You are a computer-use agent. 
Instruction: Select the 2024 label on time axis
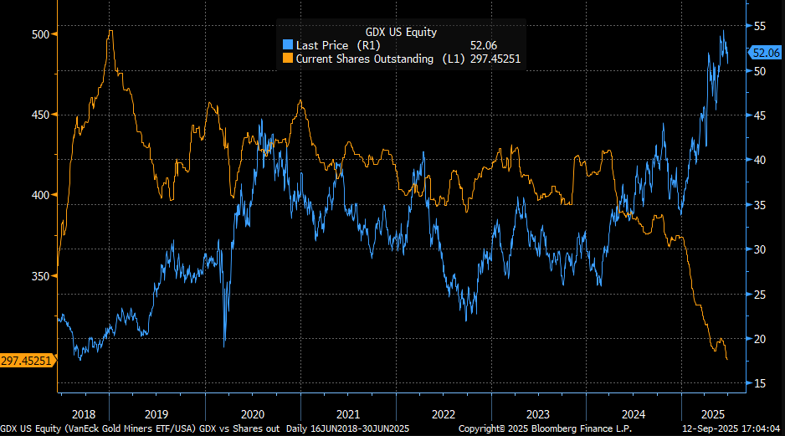[x=634, y=414]
